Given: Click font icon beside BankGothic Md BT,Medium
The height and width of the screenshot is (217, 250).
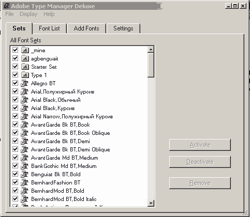Looking at the screenshot, I should point(24,166).
